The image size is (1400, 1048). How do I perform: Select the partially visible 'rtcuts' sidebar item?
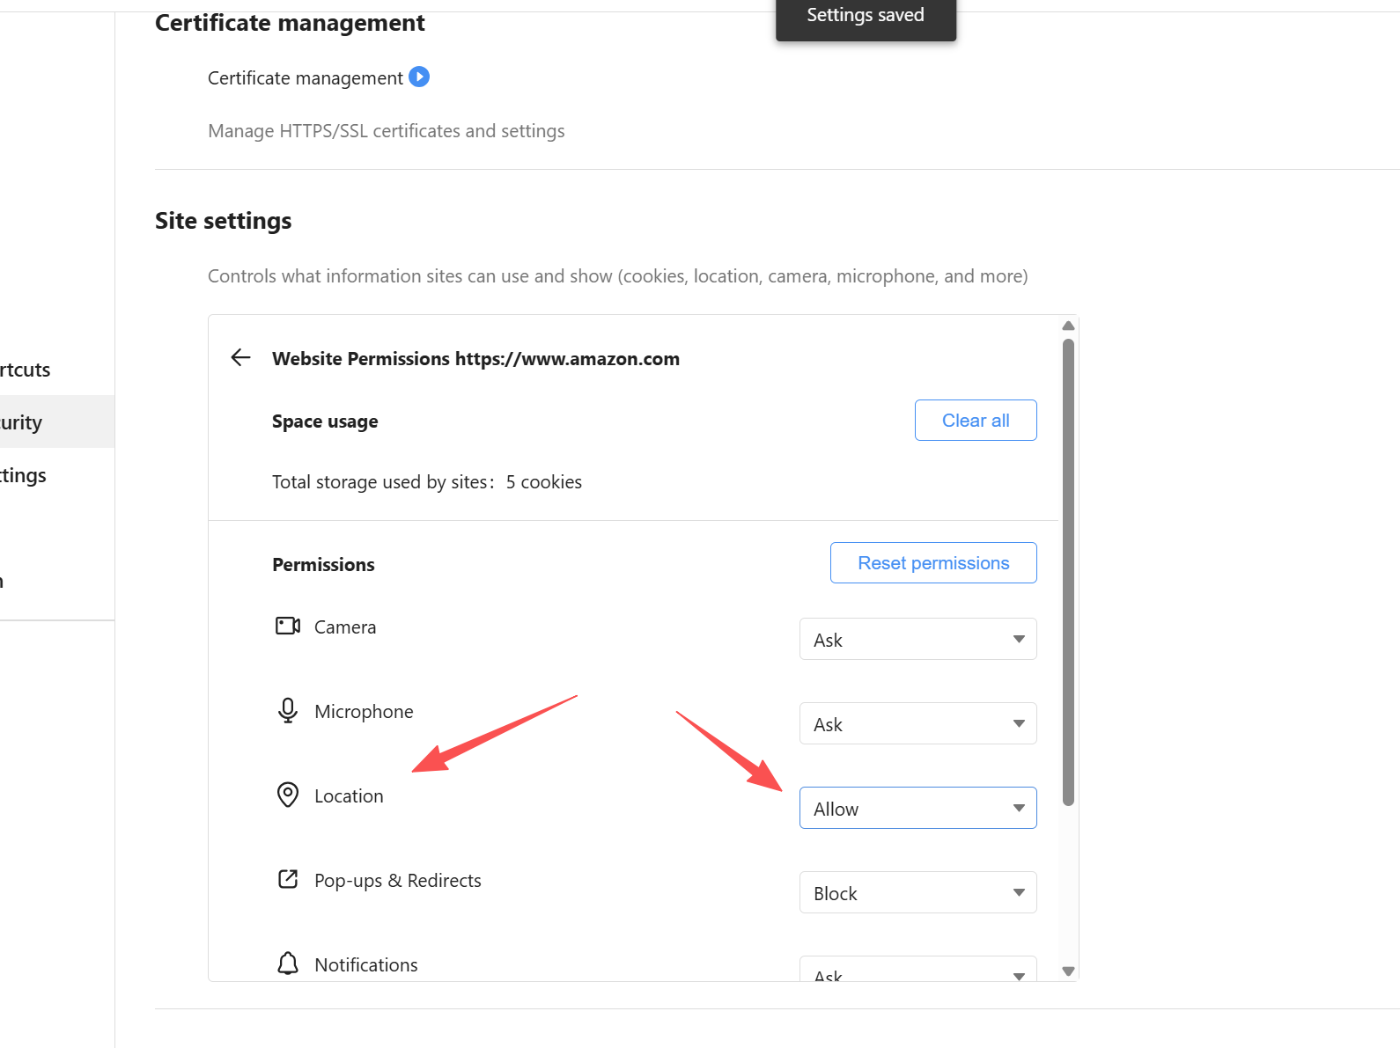(x=26, y=370)
